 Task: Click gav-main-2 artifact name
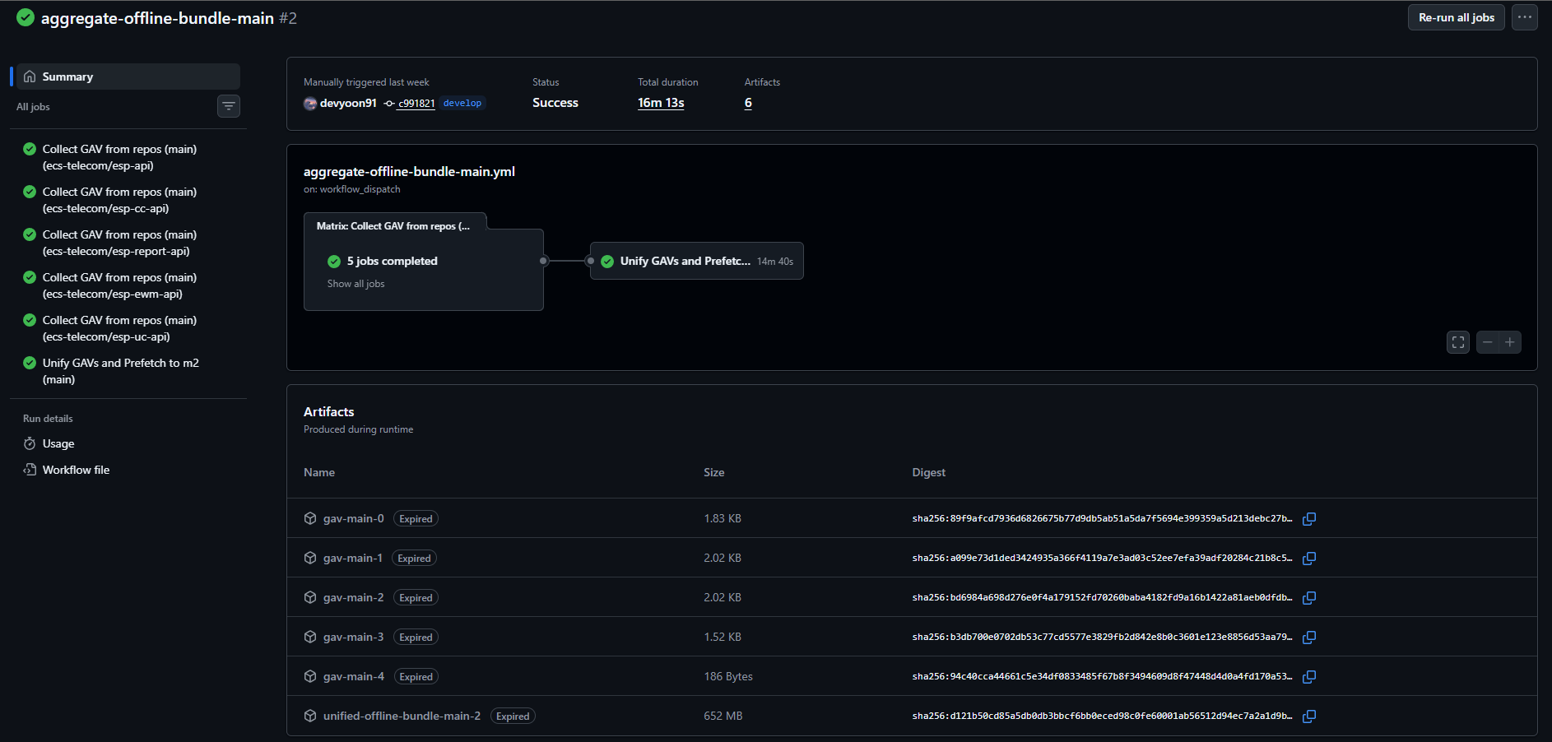point(353,597)
